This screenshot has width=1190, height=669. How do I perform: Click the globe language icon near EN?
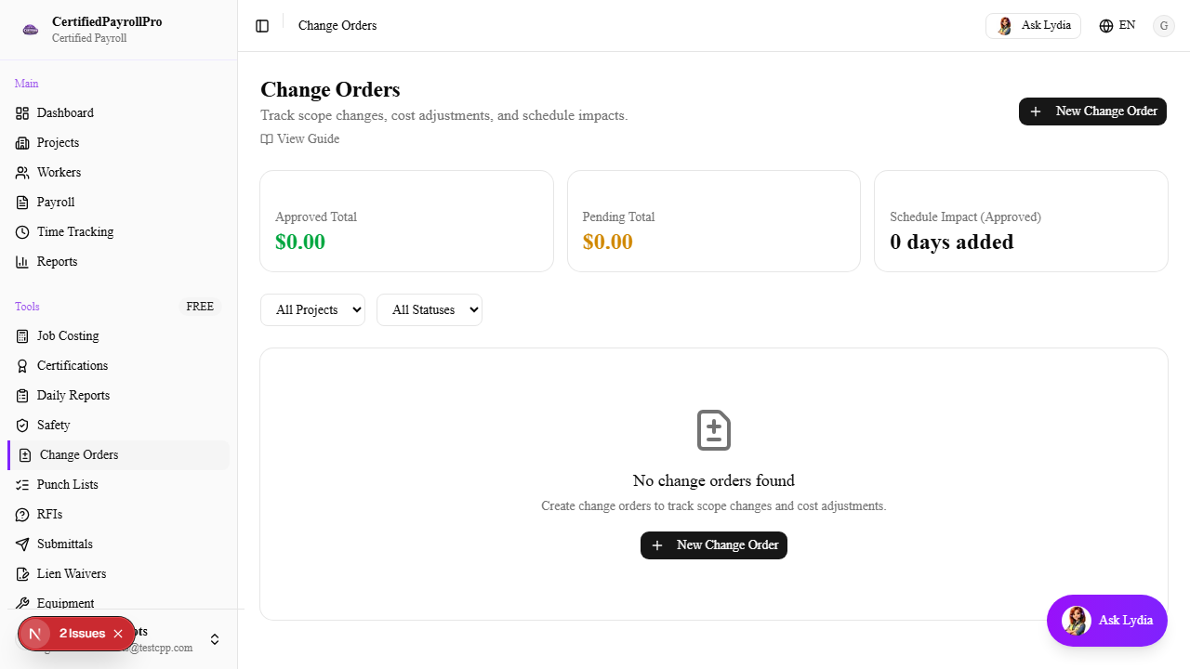tap(1104, 25)
